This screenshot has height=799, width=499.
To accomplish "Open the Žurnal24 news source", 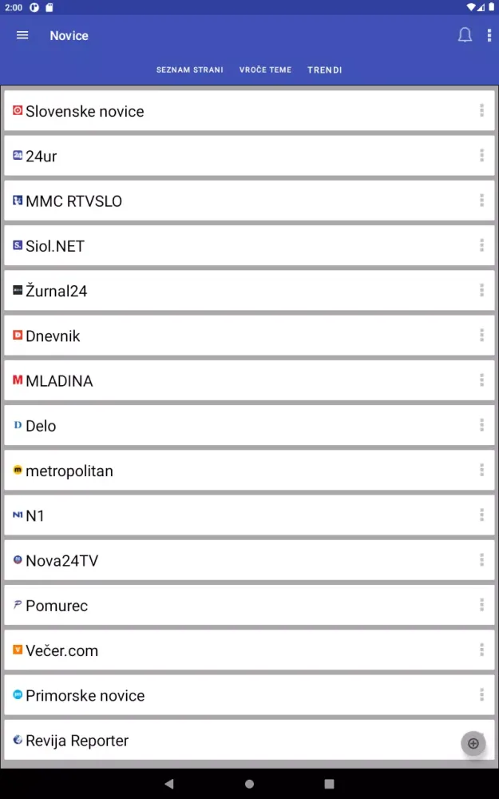I will pyautogui.click(x=57, y=291).
